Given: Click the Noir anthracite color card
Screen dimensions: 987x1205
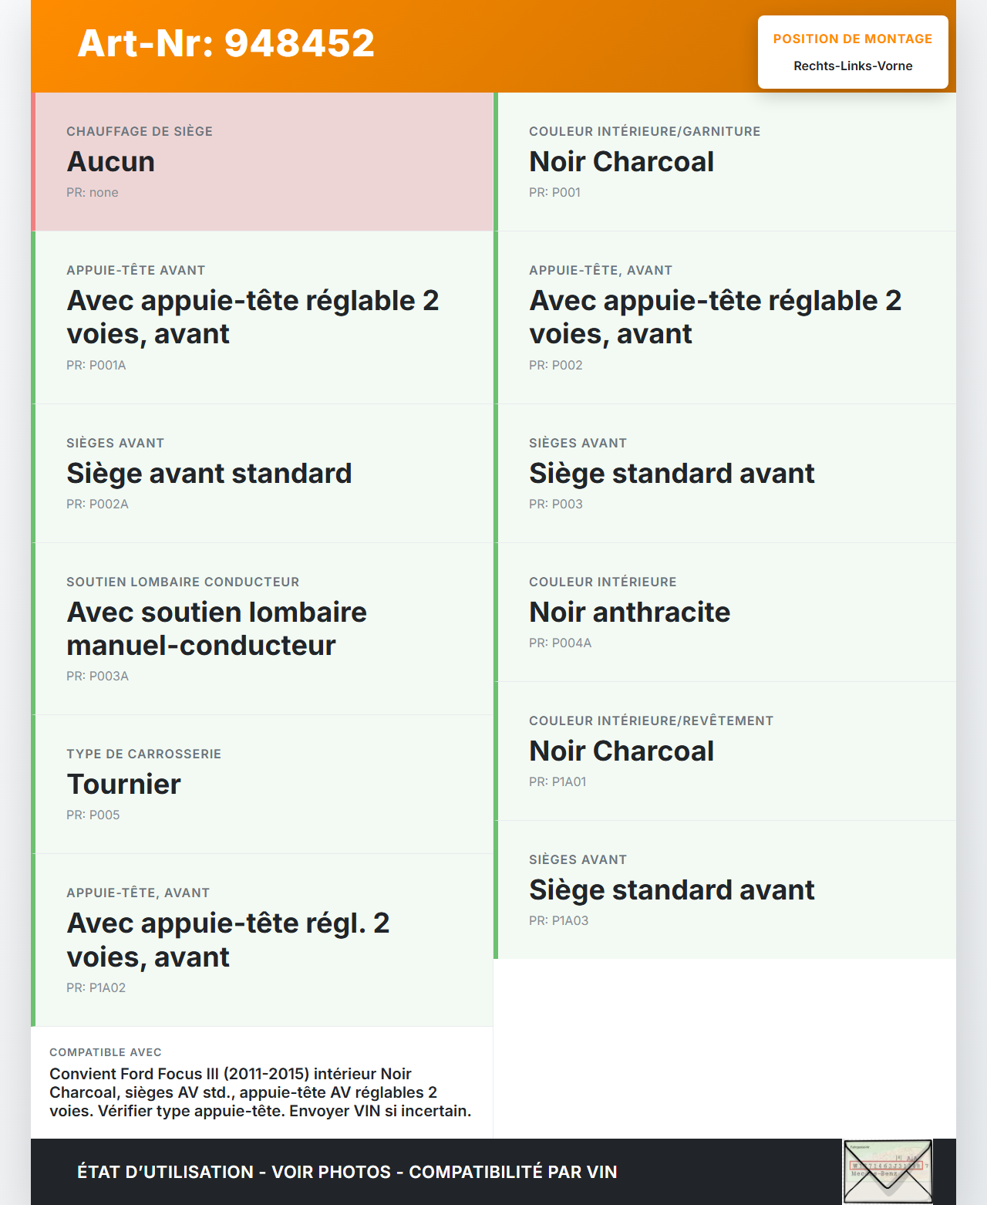Looking at the screenshot, I should tap(726, 612).
